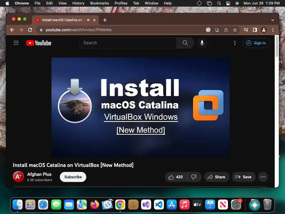Go forward in Chrome

pyautogui.click(x=21, y=30)
